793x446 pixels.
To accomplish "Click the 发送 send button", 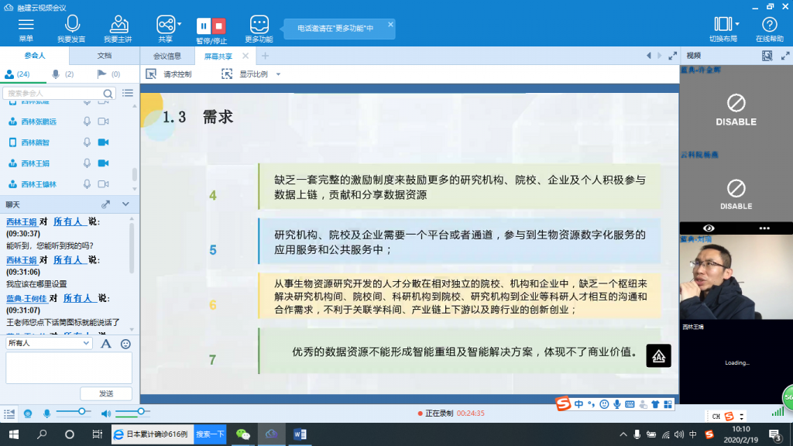I will pos(106,393).
